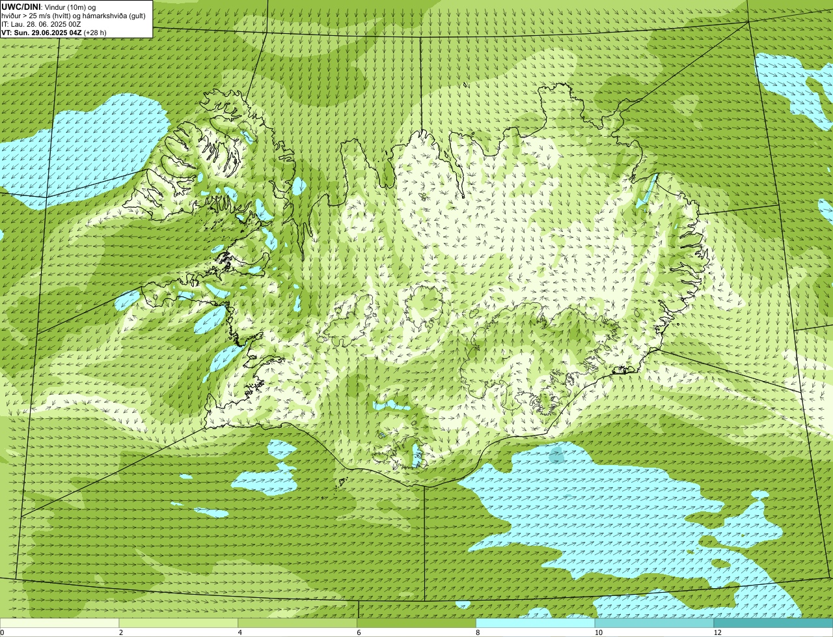Click the '6' tick label on the scale
833x637 pixels.
click(x=359, y=632)
